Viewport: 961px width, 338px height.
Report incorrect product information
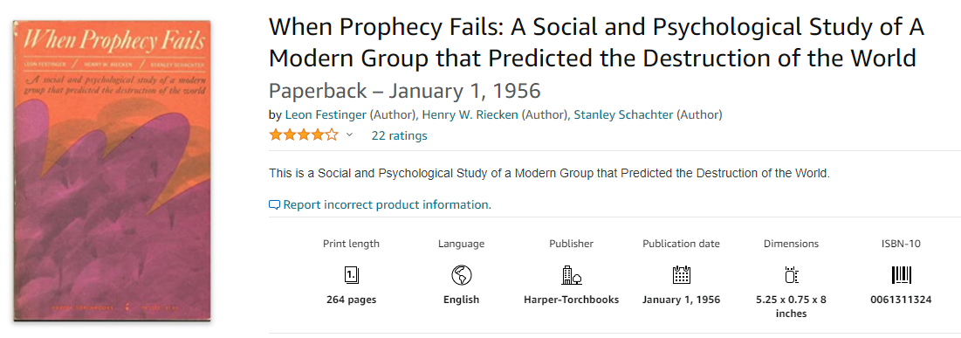[x=387, y=205]
